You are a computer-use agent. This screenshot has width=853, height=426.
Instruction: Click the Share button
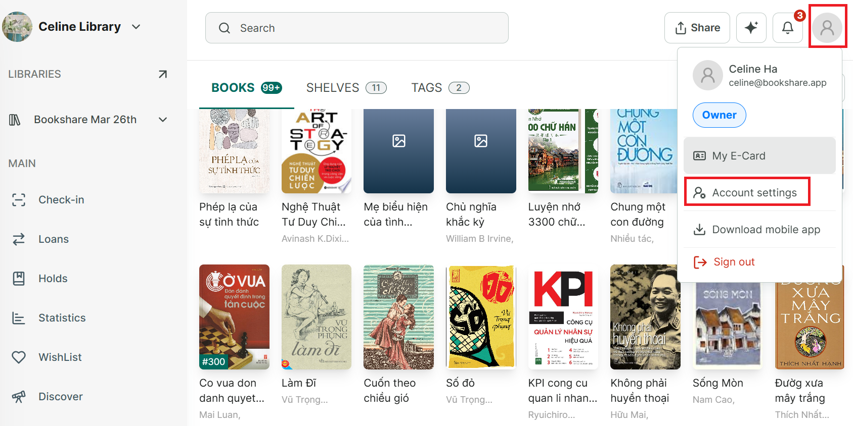[x=697, y=28]
